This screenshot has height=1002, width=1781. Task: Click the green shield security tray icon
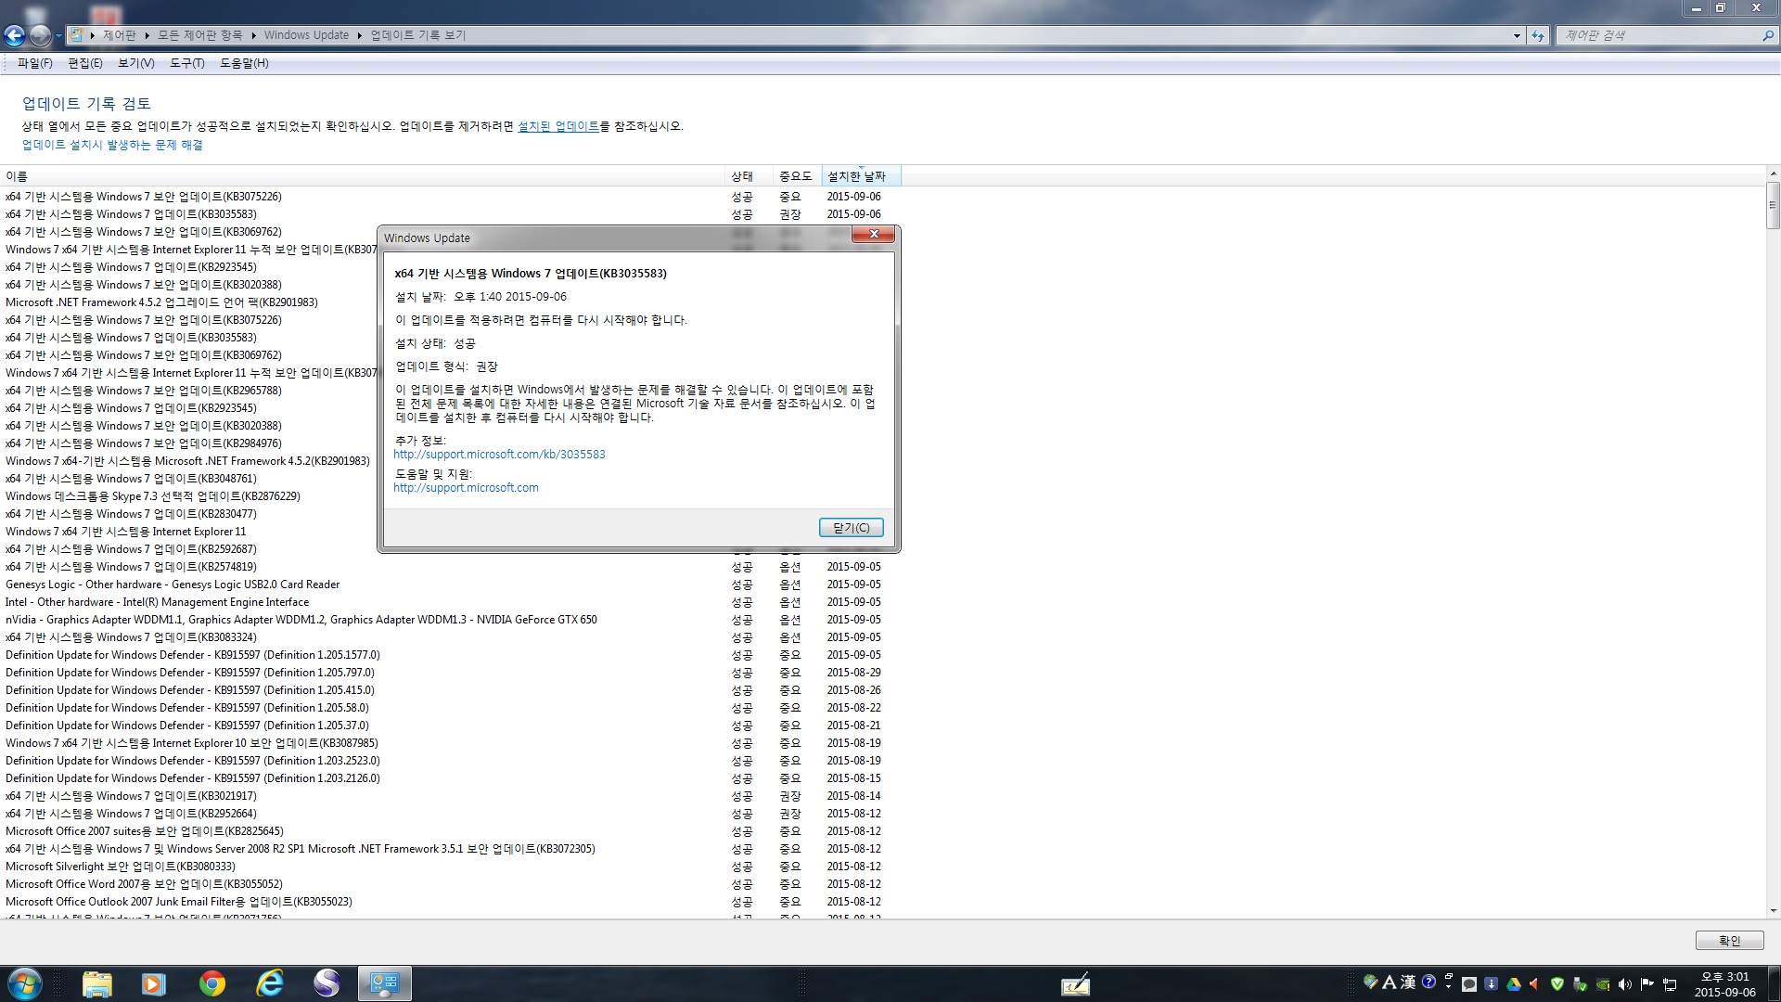(1557, 984)
